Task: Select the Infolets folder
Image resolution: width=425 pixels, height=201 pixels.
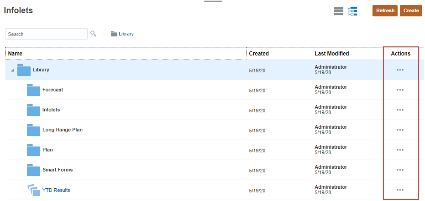Action: (51, 110)
